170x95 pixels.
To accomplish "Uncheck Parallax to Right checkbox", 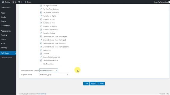I will 41,16.
